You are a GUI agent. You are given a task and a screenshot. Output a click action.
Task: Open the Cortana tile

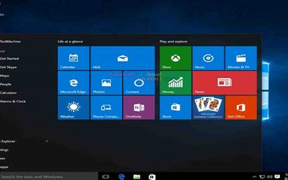pyautogui.click(x=139, y=83)
